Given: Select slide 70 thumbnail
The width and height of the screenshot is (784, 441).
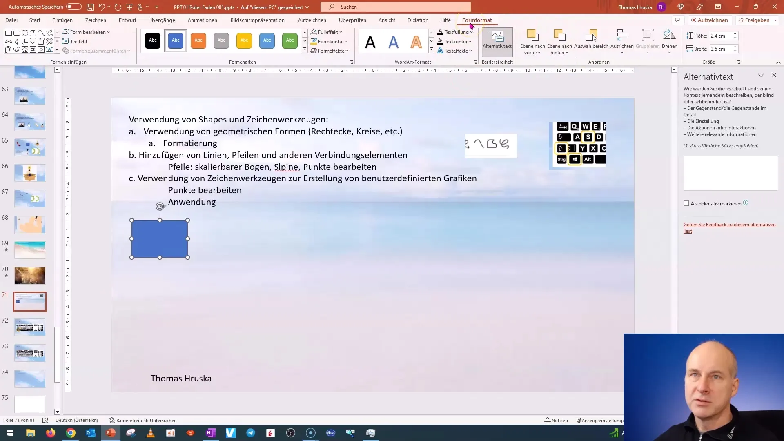Looking at the screenshot, I should (30, 276).
